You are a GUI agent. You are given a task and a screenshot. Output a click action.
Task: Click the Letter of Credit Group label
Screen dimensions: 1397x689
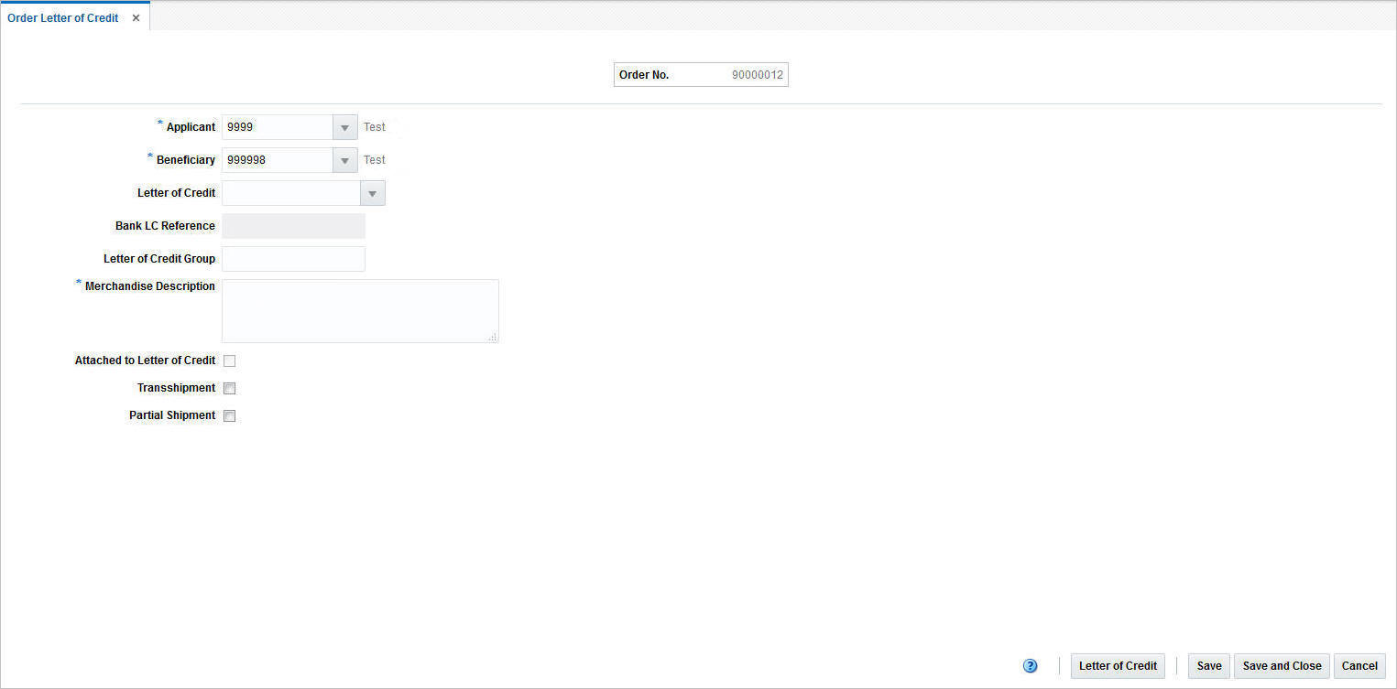point(159,259)
